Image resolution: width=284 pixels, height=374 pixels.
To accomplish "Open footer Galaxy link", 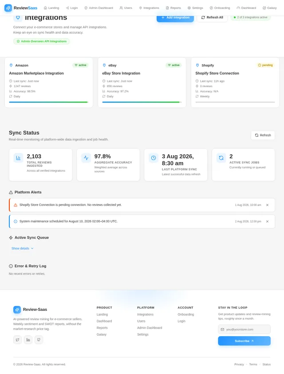I will tap(102, 334).
